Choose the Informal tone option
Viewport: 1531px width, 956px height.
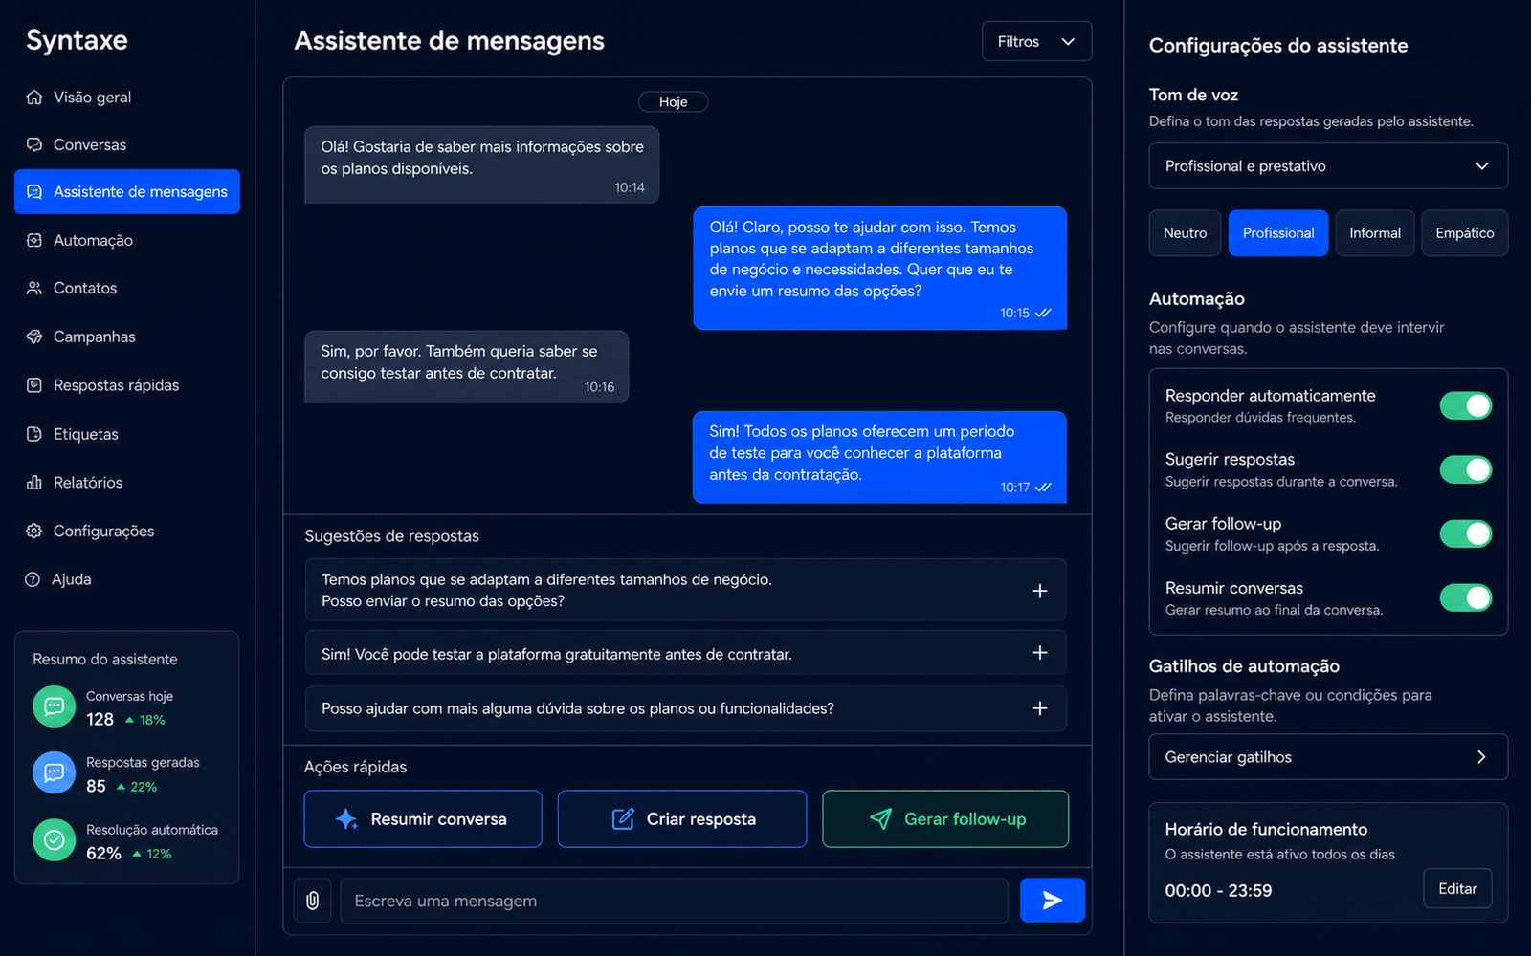[1375, 233]
